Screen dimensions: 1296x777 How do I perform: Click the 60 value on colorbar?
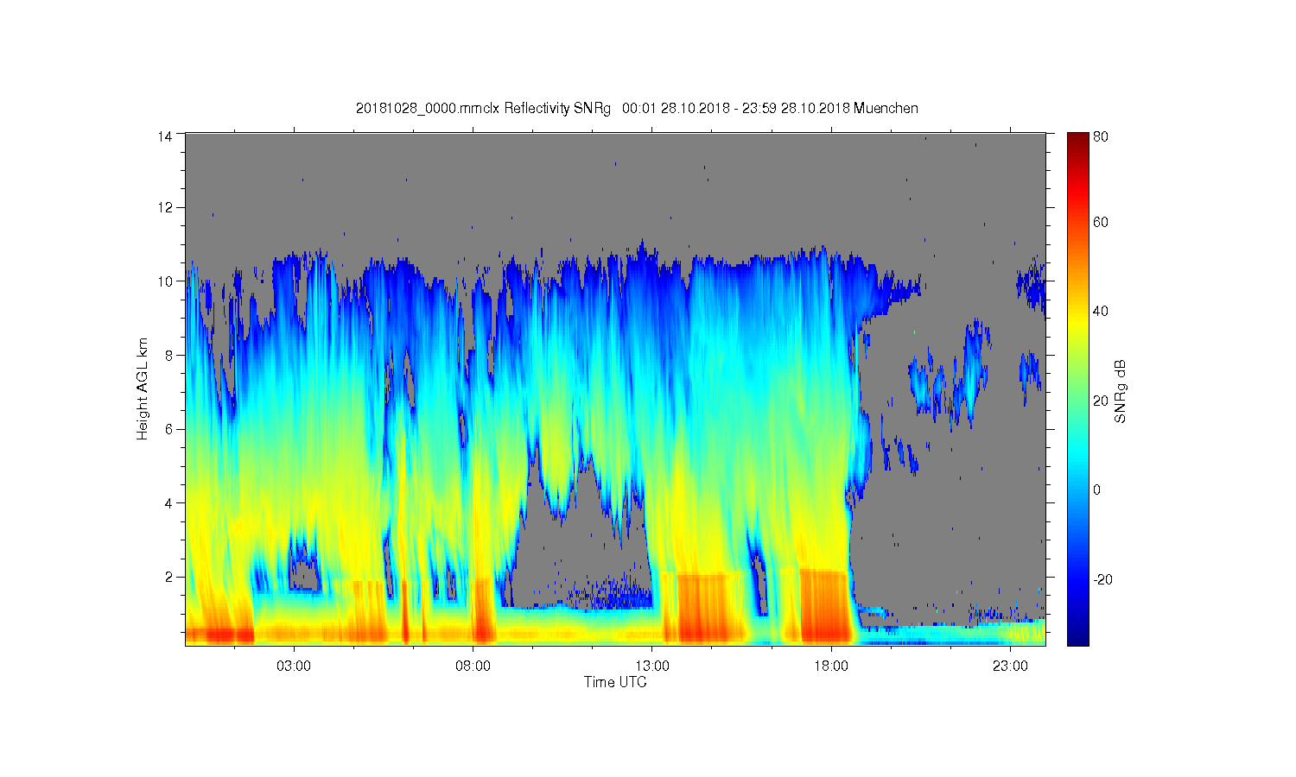coord(1100,222)
